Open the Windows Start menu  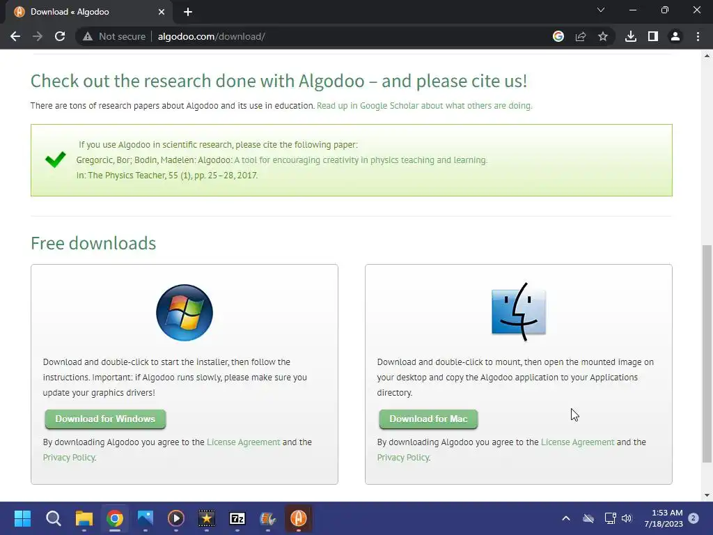click(22, 518)
